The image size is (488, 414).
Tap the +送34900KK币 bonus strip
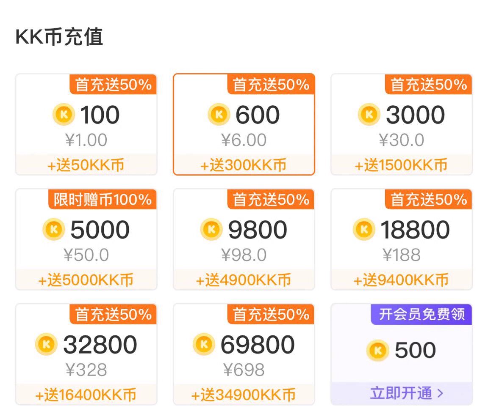(244, 395)
